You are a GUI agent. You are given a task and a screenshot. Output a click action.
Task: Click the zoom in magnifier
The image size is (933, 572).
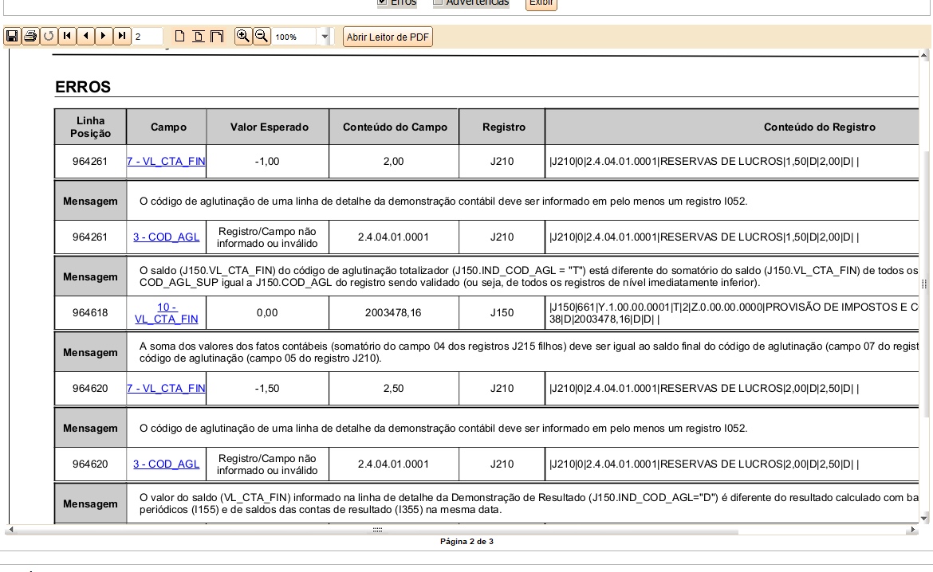coord(243,36)
